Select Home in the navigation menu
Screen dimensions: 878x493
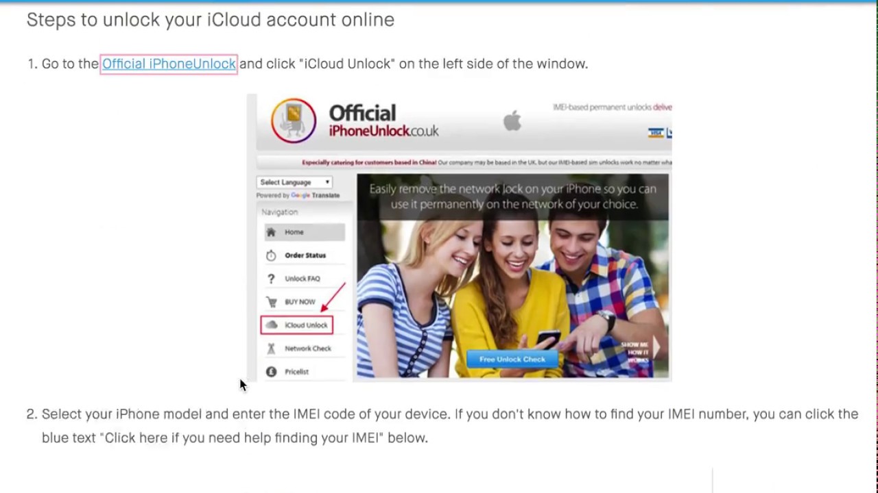coord(305,232)
